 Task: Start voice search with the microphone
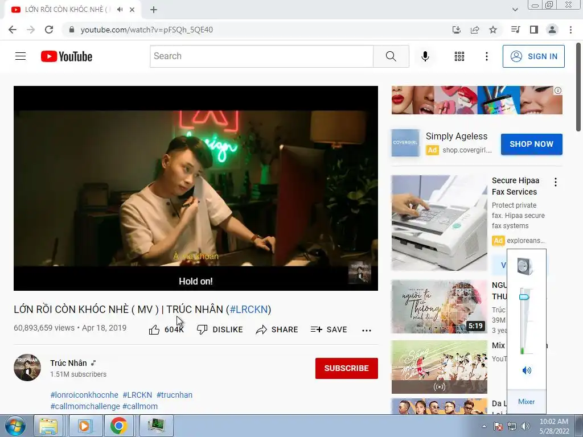pyautogui.click(x=425, y=56)
